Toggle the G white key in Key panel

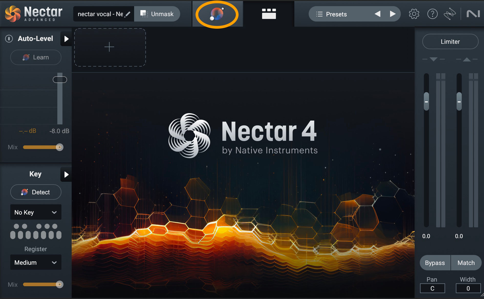click(x=44, y=235)
